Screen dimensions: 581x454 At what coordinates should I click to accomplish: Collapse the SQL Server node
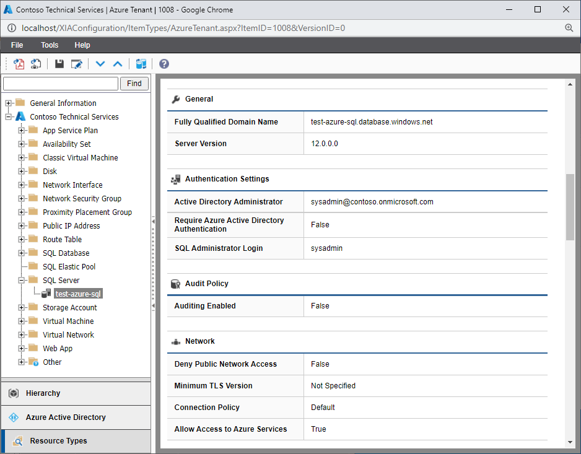[21, 281]
